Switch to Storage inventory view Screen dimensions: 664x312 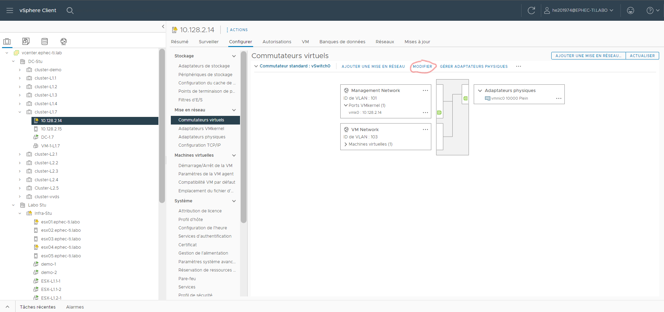pos(45,42)
